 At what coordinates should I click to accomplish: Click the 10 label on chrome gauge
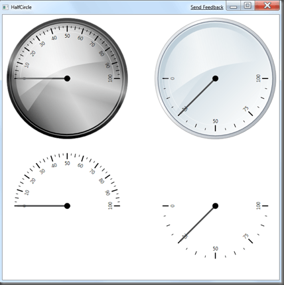[27, 65]
